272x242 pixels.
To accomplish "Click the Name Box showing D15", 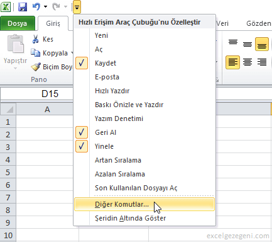I will (37, 94).
